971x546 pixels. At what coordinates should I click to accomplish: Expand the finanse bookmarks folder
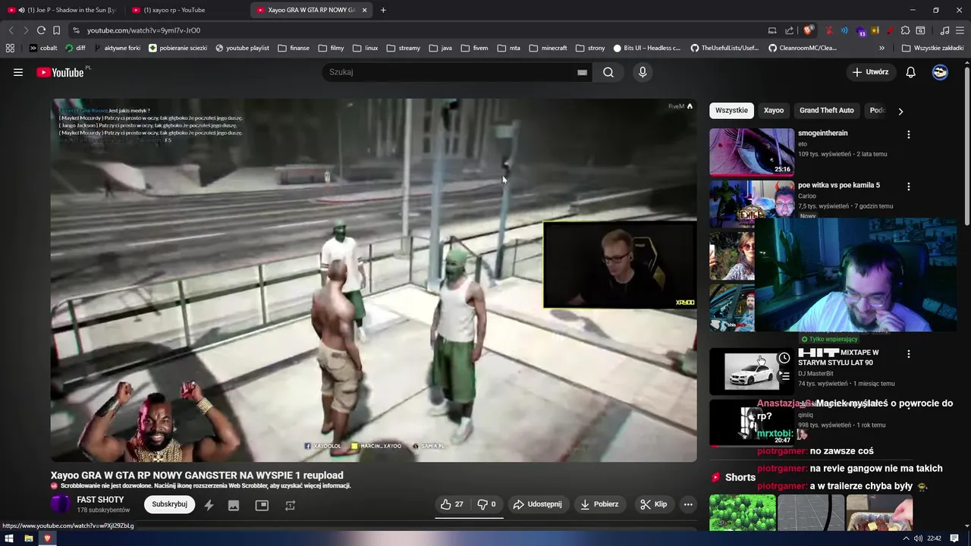click(x=294, y=48)
